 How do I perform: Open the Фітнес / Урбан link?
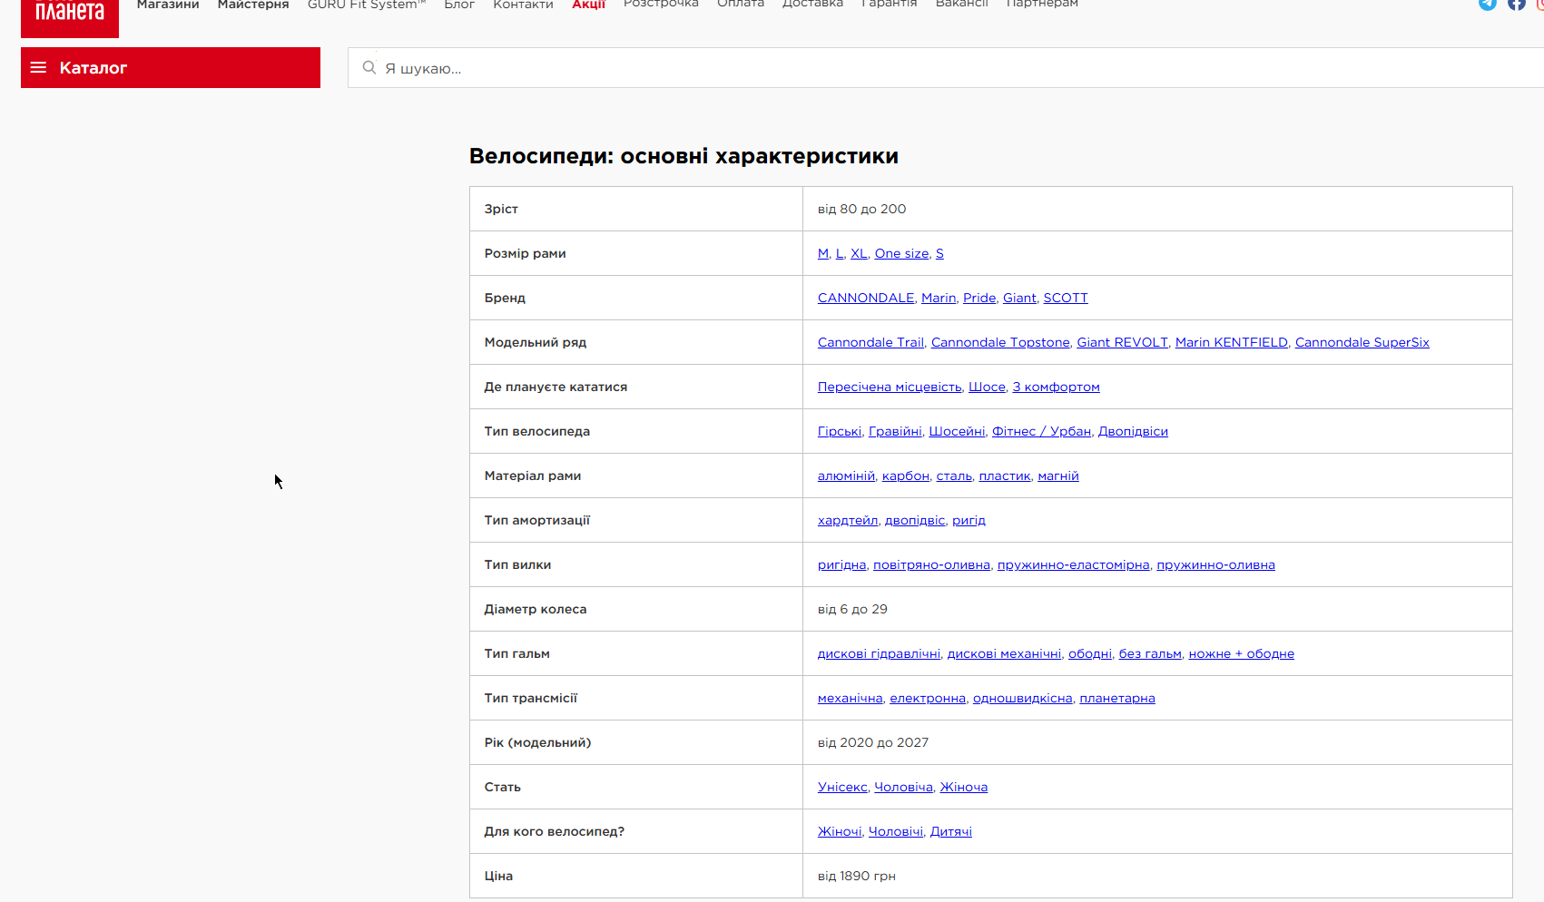tap(1042, 431)
